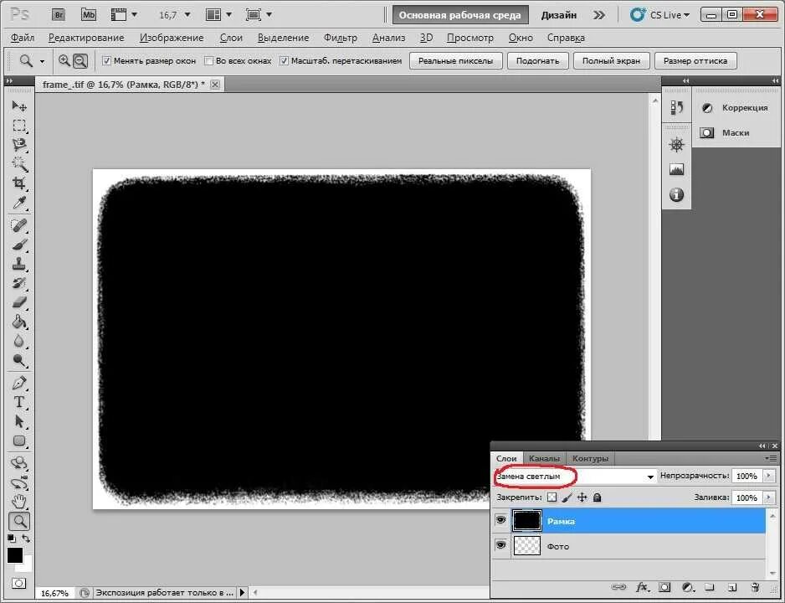Select the Quick Selection tool
785x603 pixels.
coord(19,164)
